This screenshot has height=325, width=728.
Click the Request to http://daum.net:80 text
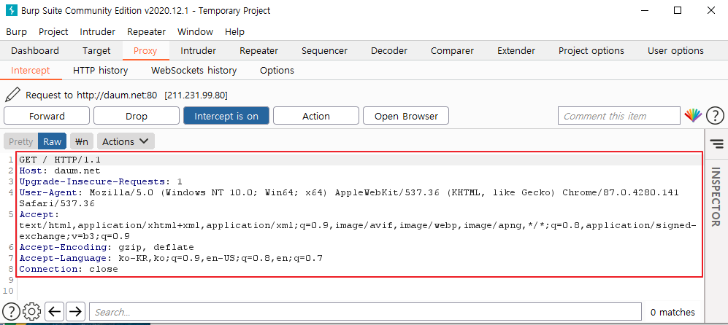[x=91, y=95]
